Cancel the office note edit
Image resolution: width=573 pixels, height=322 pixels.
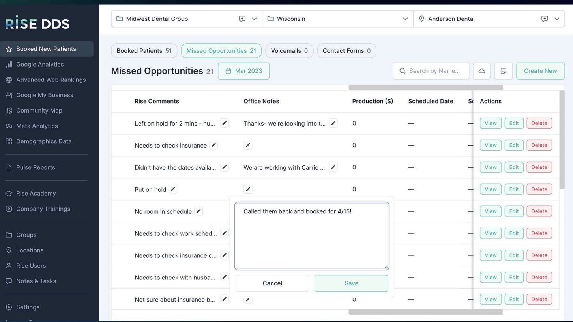pos(272,283)
